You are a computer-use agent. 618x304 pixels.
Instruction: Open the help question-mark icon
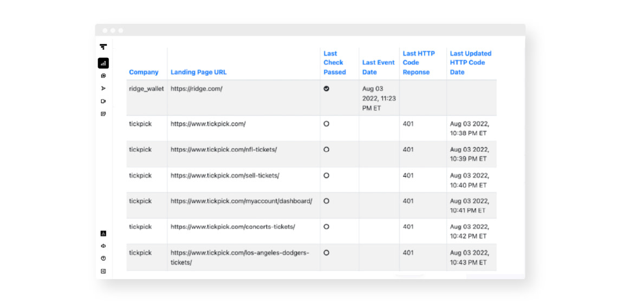(x=103, y=259)
